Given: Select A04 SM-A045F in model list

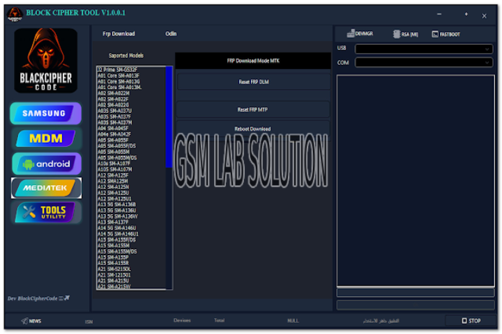Looking at the screenshot, I should click(113, 128).
